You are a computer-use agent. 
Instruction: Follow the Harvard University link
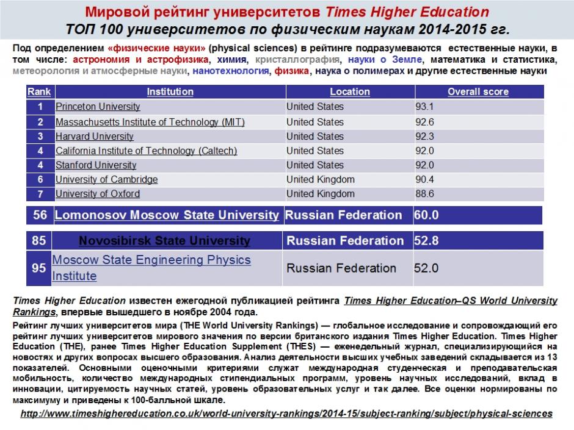(95, 137)
